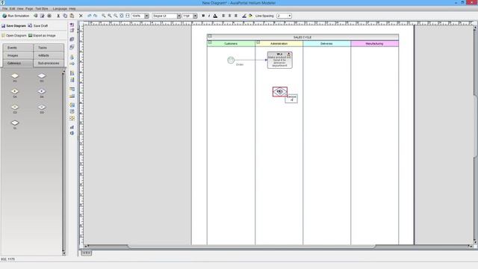Click the Cut scissors icon

(x=58, y=16)
